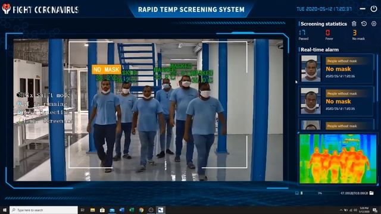The image size is (381, 214).
Task: Click the storage text 47.00GB/918.00GB
Action: click(354, 193)
